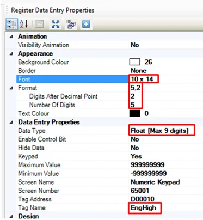
Task: Select Enable Control Bit label
Action: pos(42,139)
